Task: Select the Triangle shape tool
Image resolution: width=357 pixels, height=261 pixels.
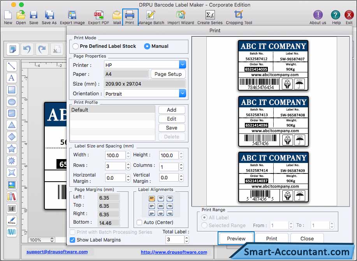Action: [12, 125]
